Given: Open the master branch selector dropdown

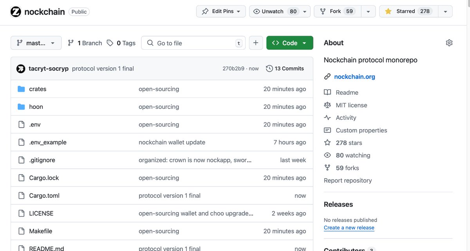Looking at the screenshot, I should click(36, 43).
